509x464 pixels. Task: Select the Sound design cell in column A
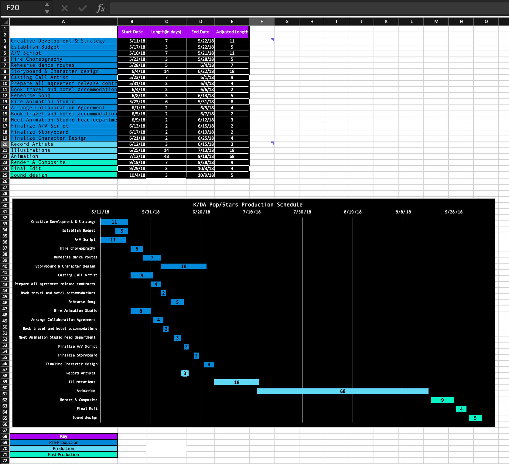(63, 175)
